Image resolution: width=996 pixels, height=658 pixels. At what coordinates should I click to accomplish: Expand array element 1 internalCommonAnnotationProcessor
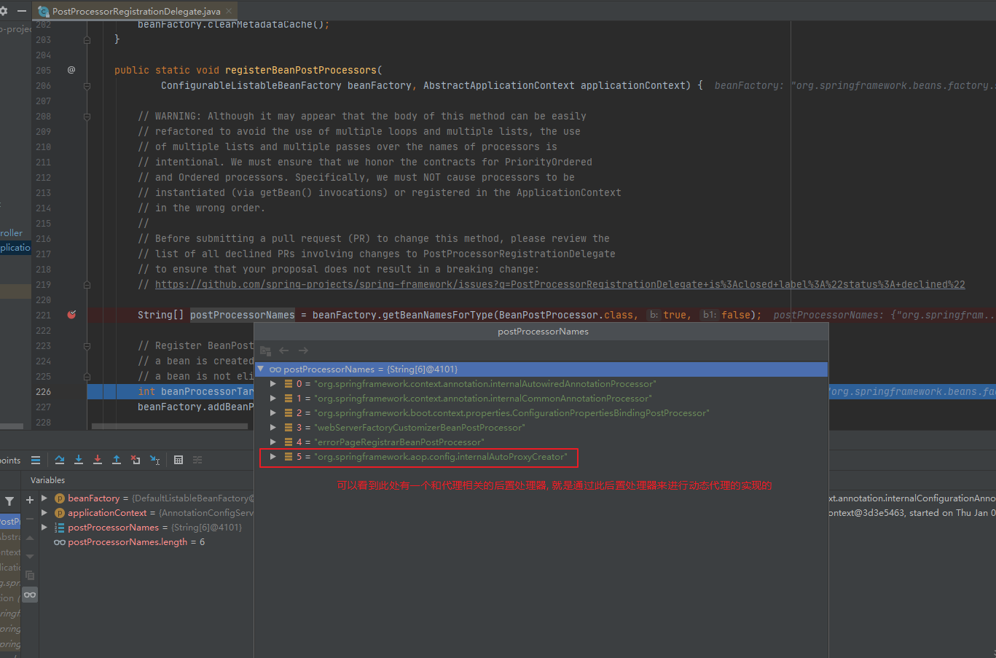[x=273, y=398]
